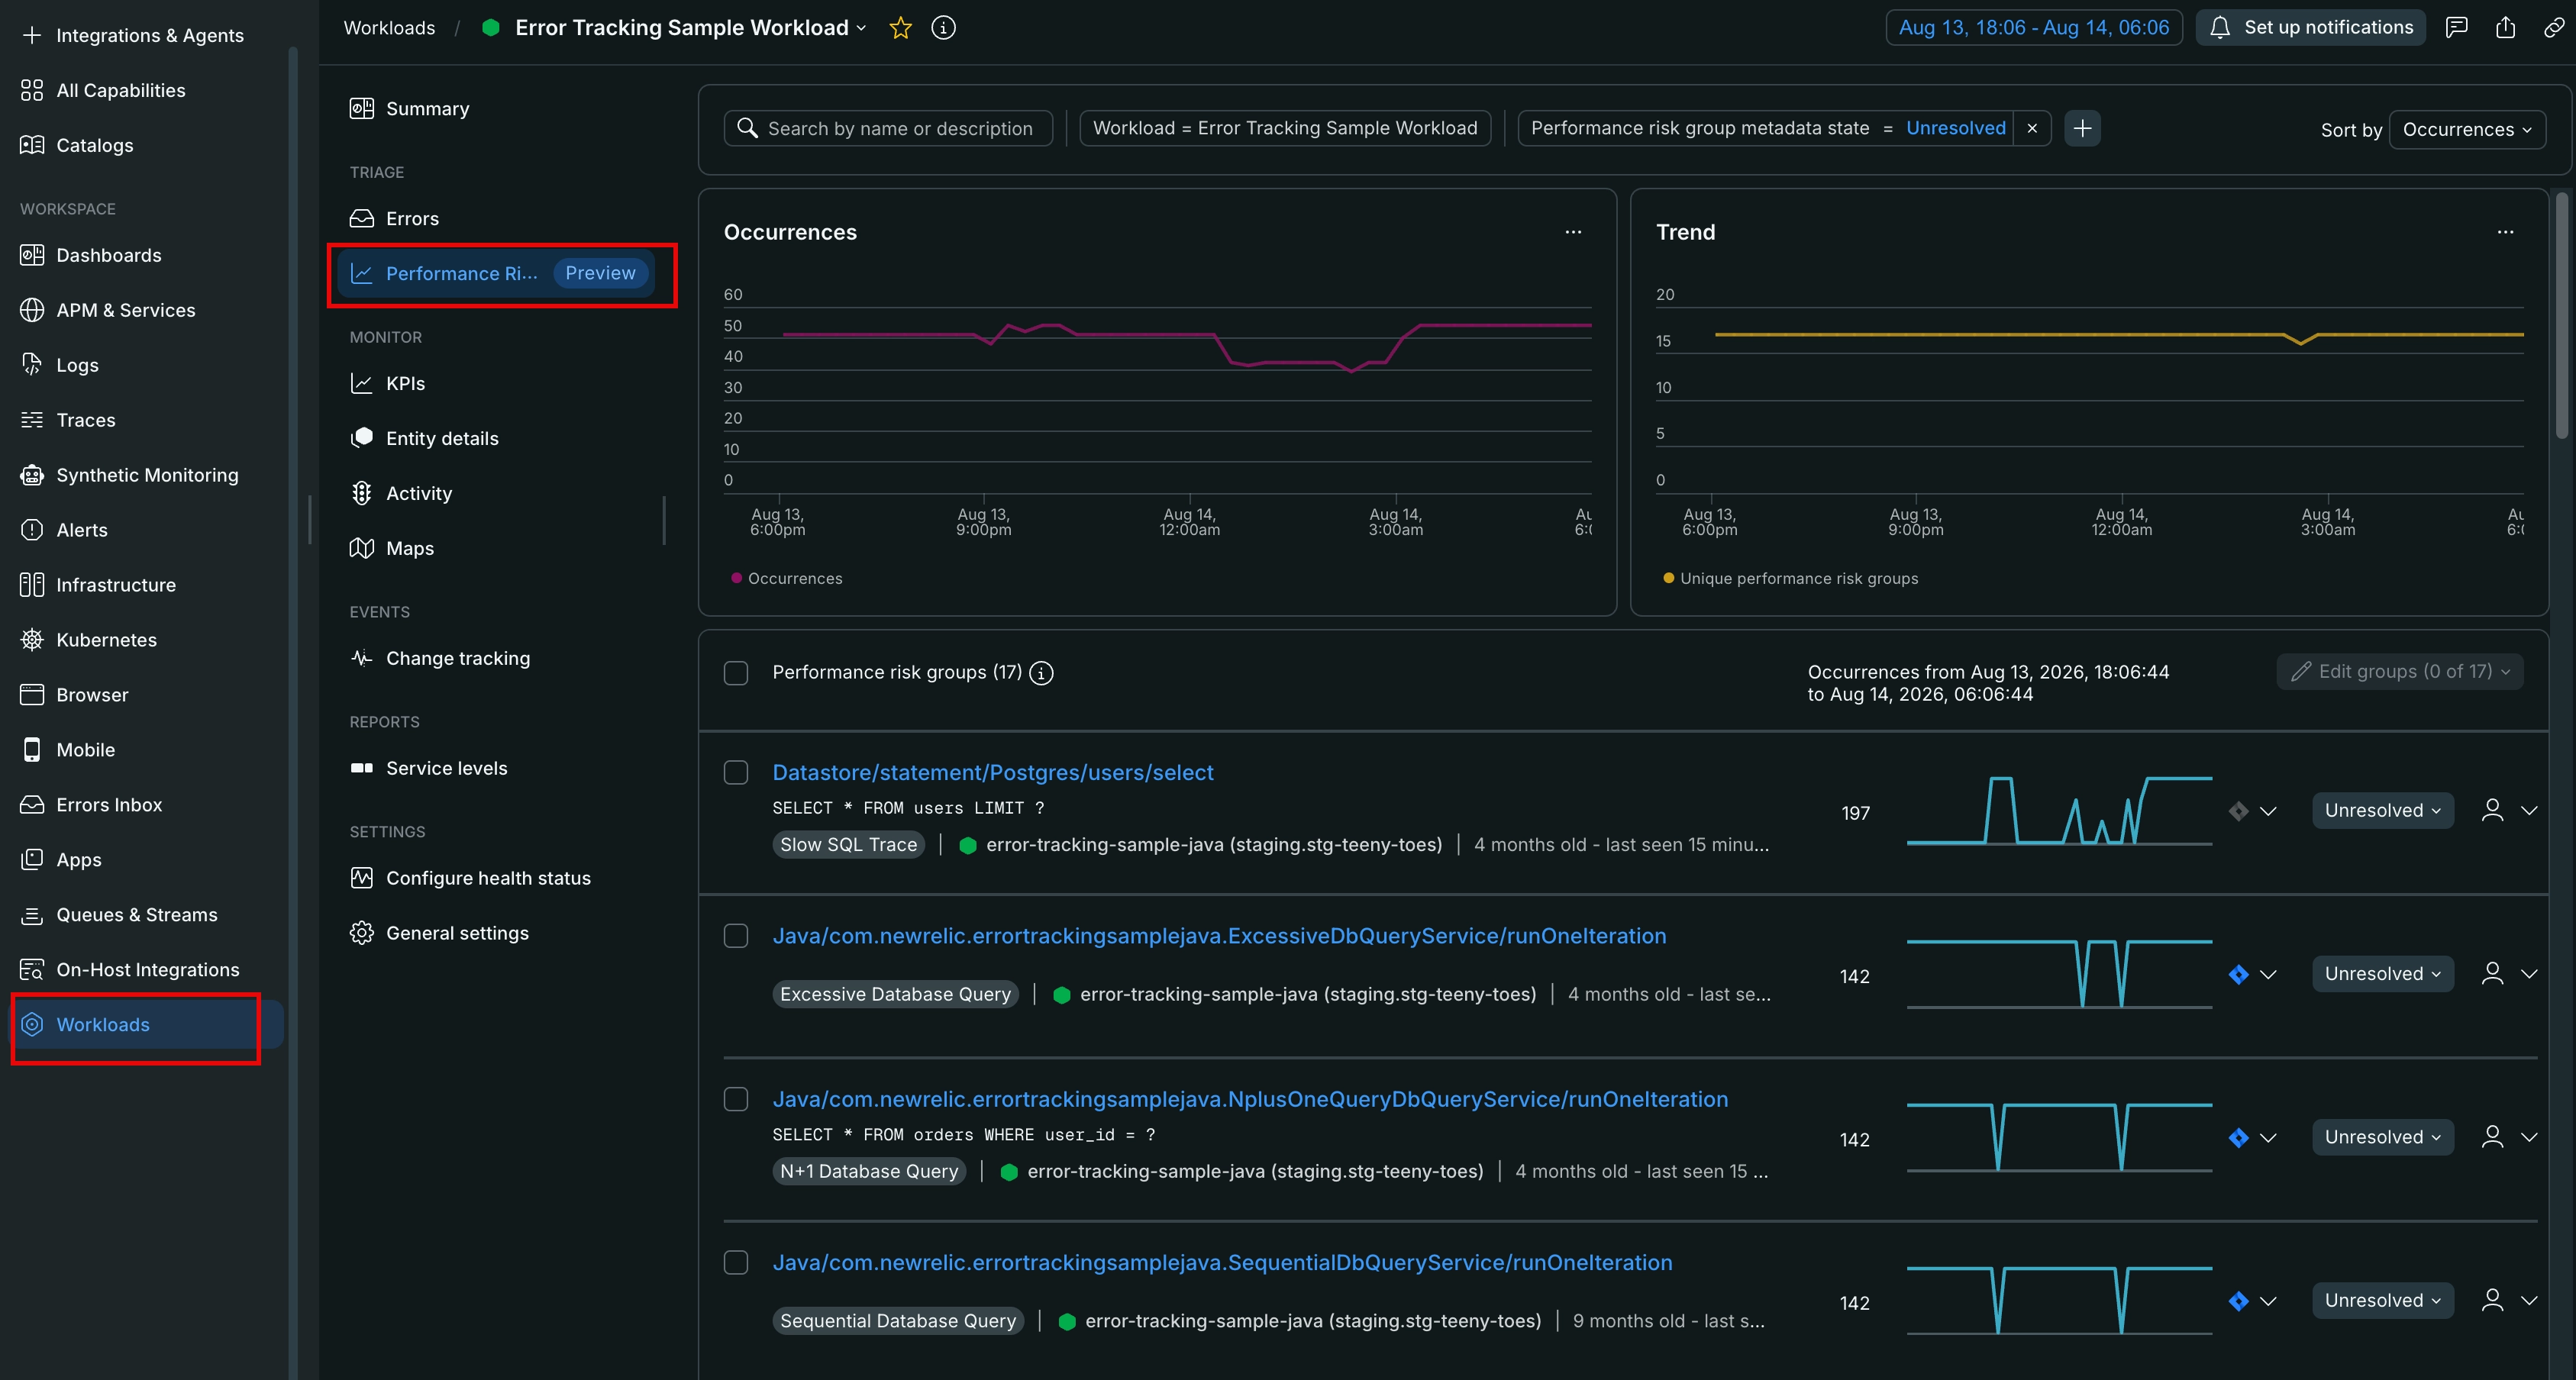Open the SequentialDbQueryService/runOneIteration link

pyautogui.click(x=1222, y=1263)
